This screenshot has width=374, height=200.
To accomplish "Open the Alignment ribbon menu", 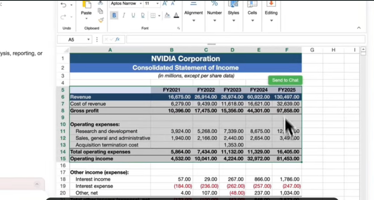I will click(x=193, y=13).
